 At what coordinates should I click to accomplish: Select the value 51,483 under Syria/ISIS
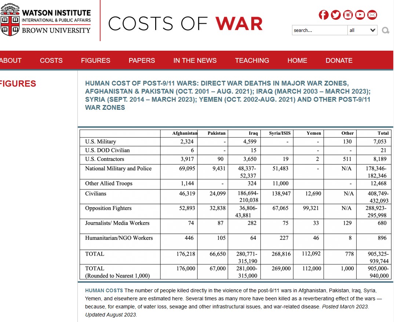click(x=280, y=169)
